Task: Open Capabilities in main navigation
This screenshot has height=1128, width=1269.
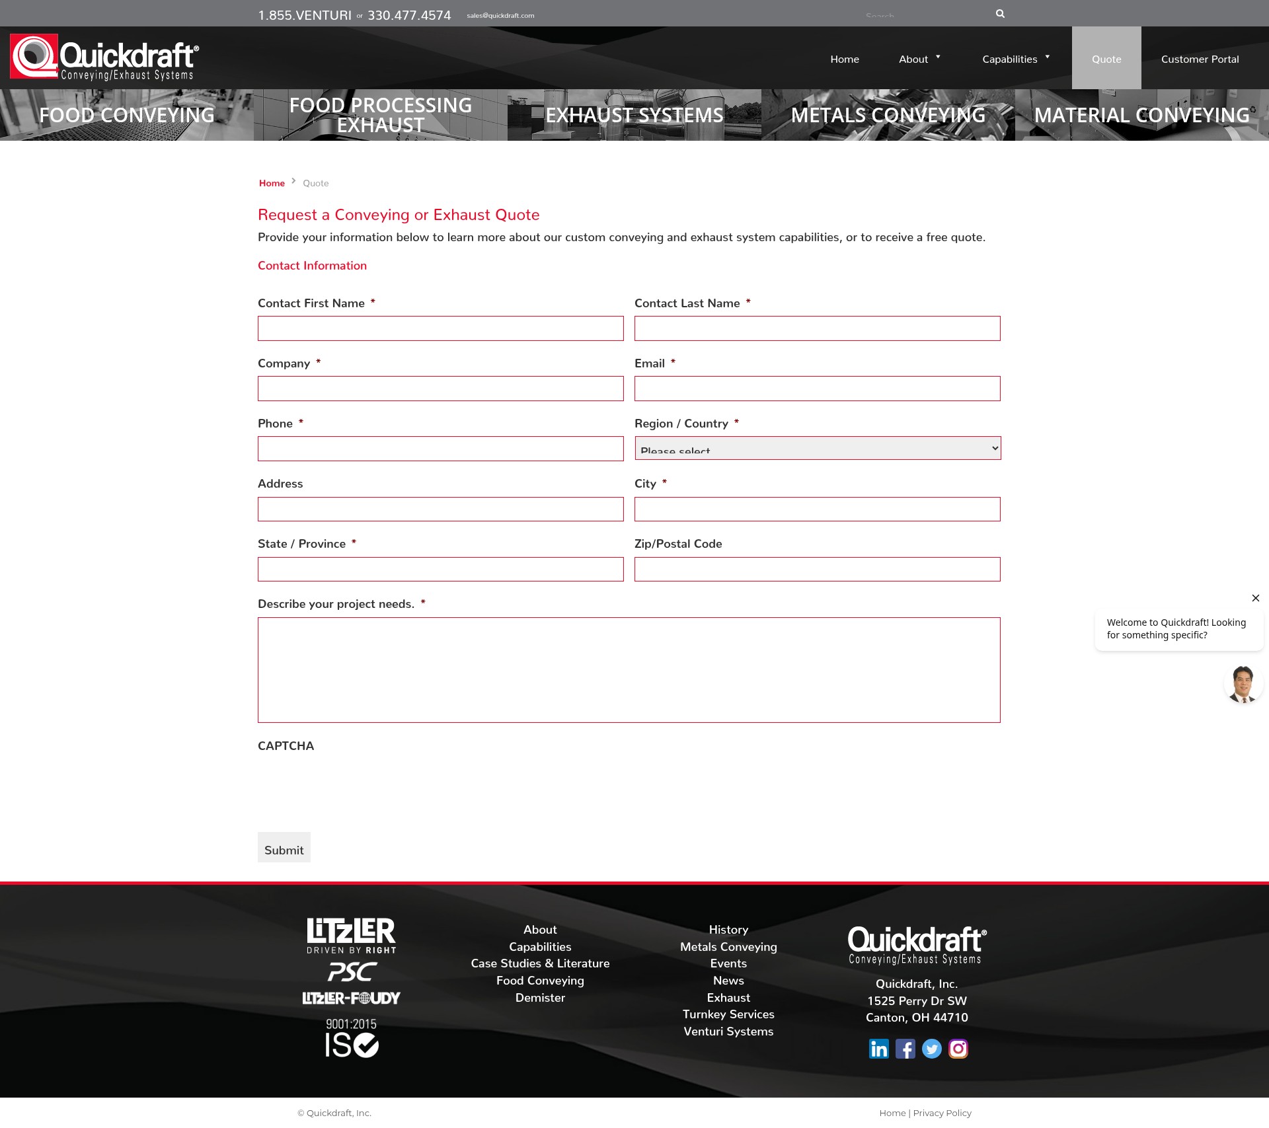Action: (x=1009, y=59)
